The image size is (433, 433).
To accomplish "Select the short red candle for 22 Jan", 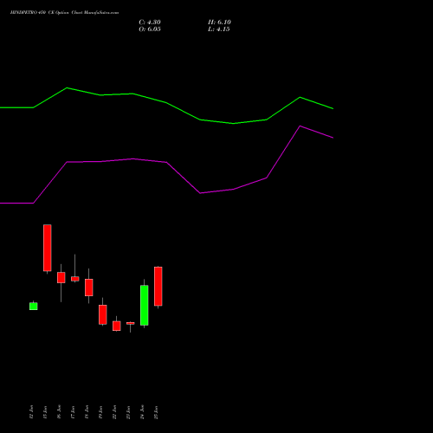I will coord(117,326).
